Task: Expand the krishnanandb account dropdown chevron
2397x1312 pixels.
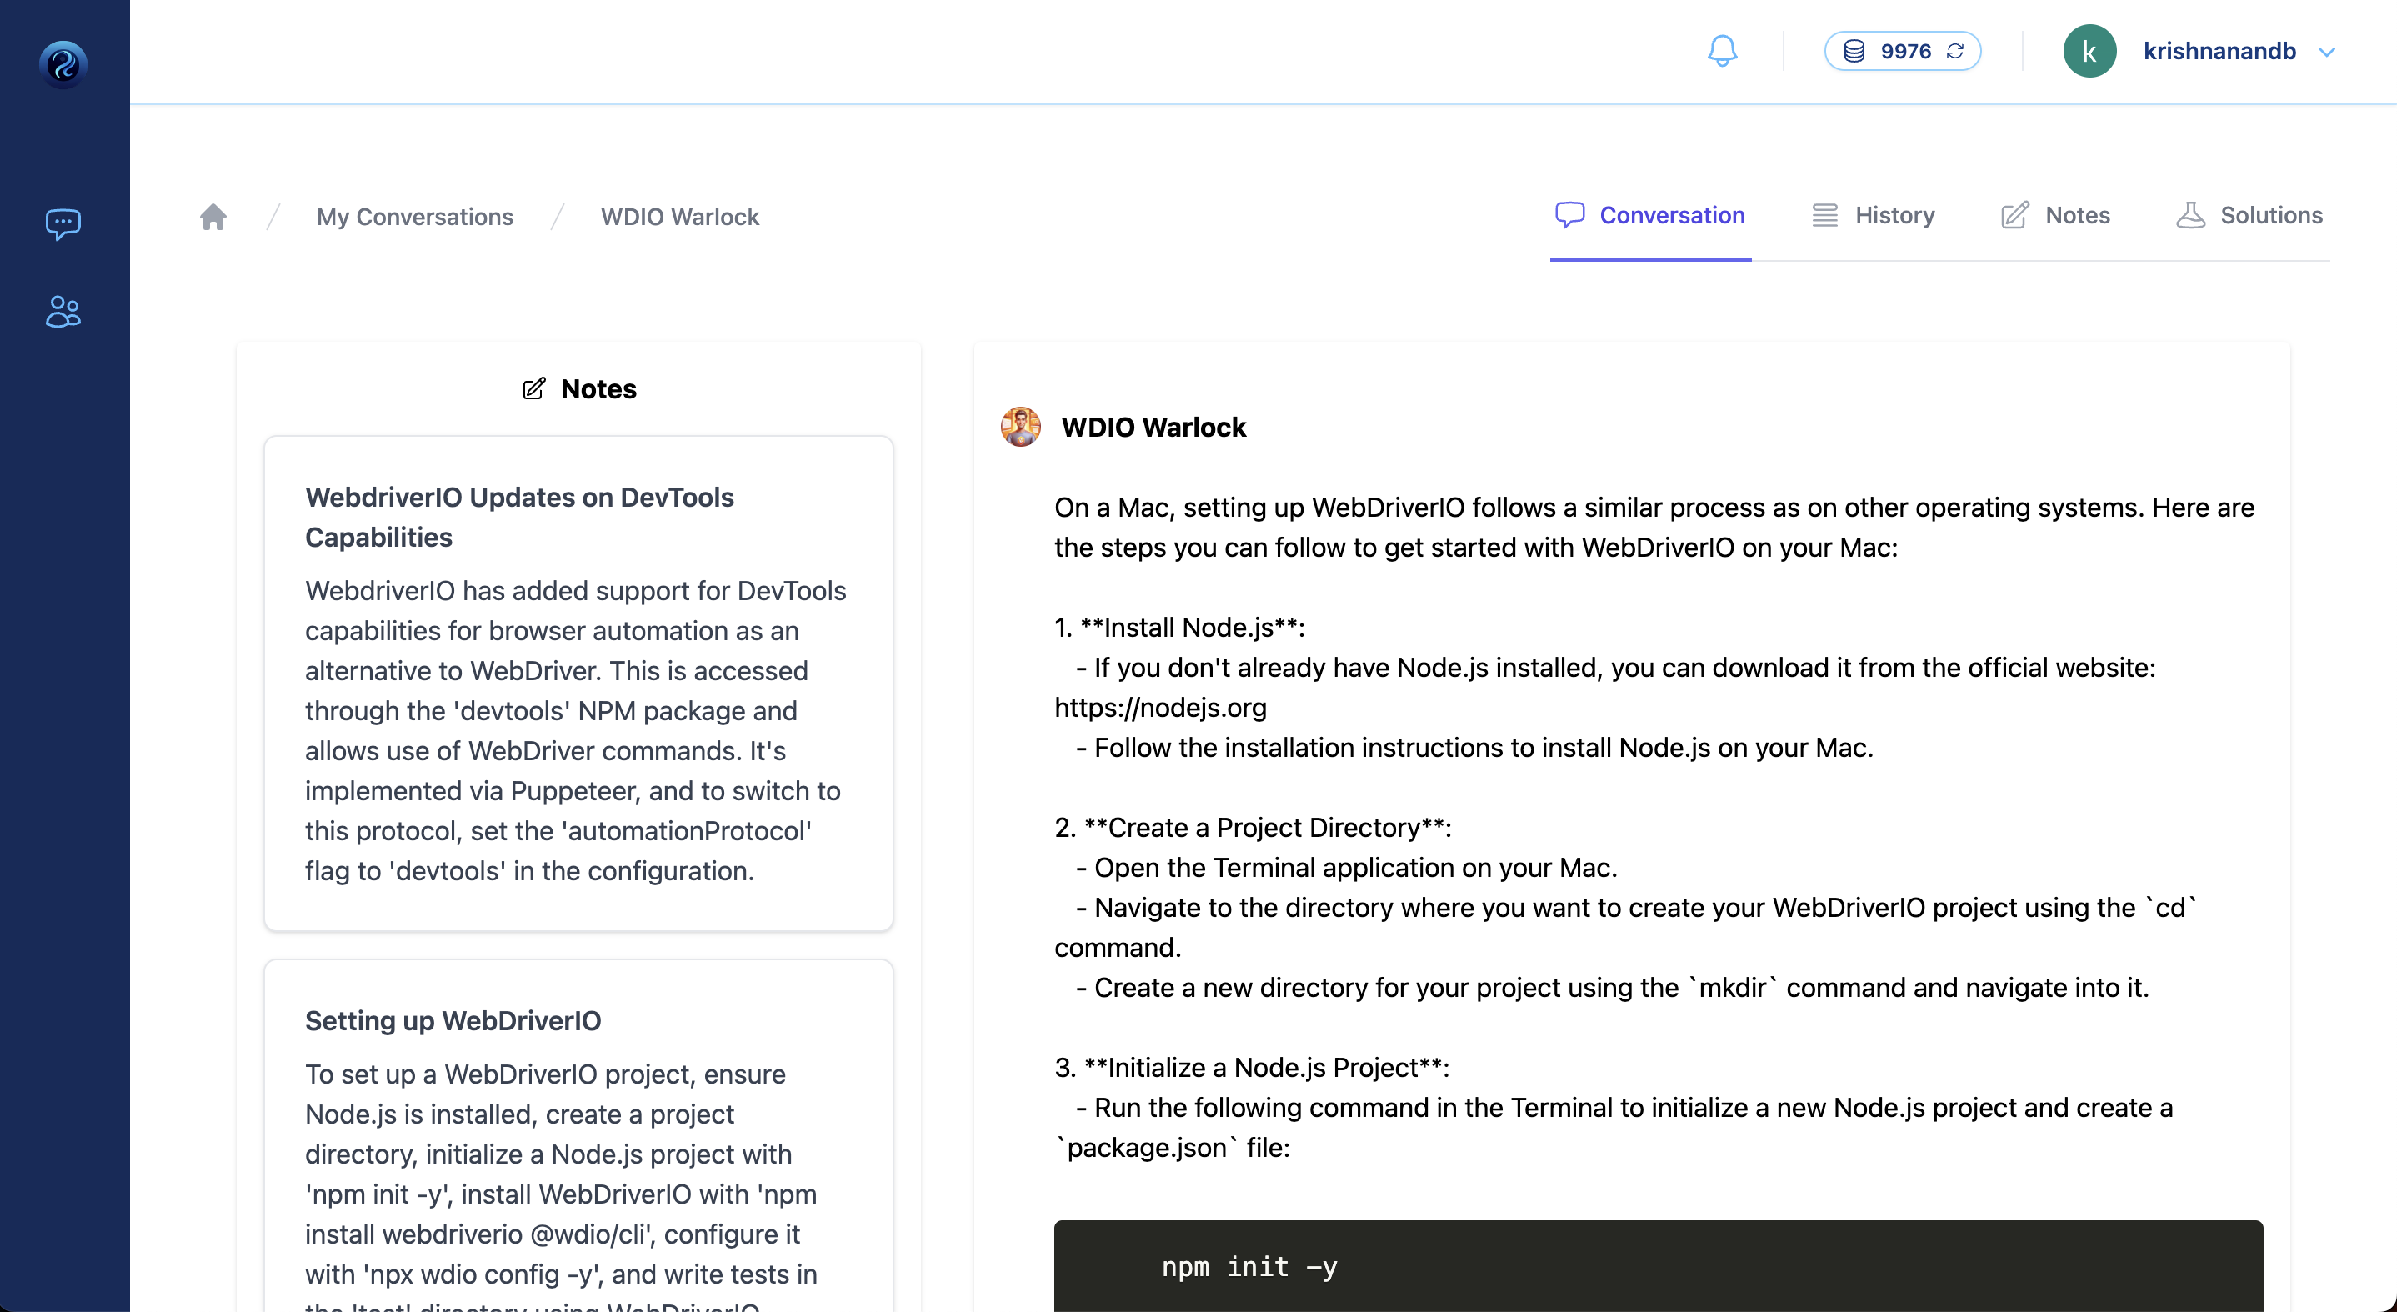Action: click(2326, 53)
